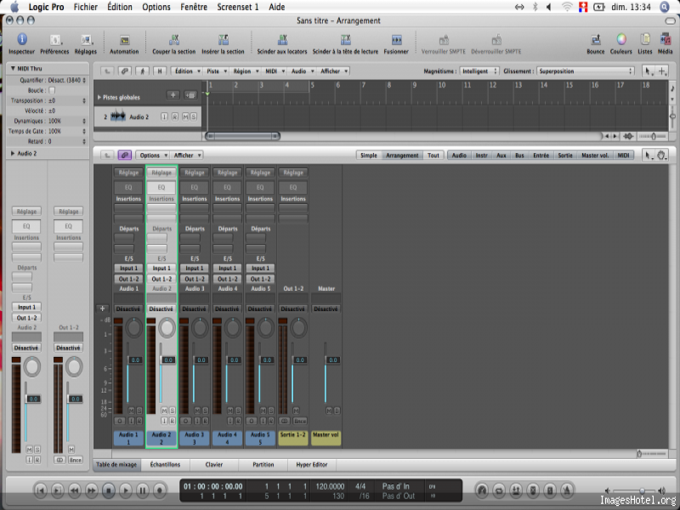Select the Tout mixer view
The height and width of the screenshot is (510, 680).
433,156
